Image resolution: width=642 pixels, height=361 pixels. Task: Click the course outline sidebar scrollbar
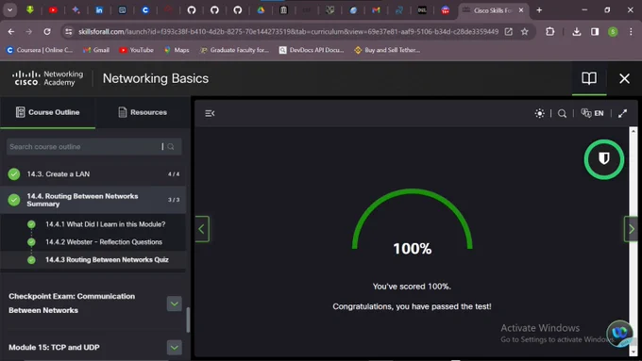click(188, 320)
